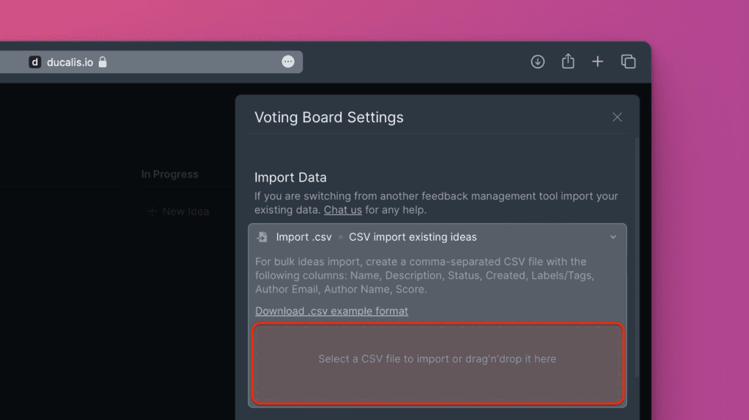Click the settings panel scrollbar
Screen dimensions: 749x420
point(637,258)
